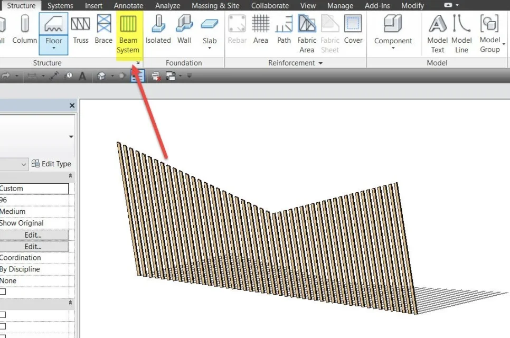Collapse the lower properties section chevron
Screen dimensions: 510x338
coord(70,303)
